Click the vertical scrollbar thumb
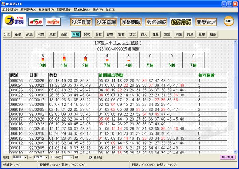 (x=235, y=76)
